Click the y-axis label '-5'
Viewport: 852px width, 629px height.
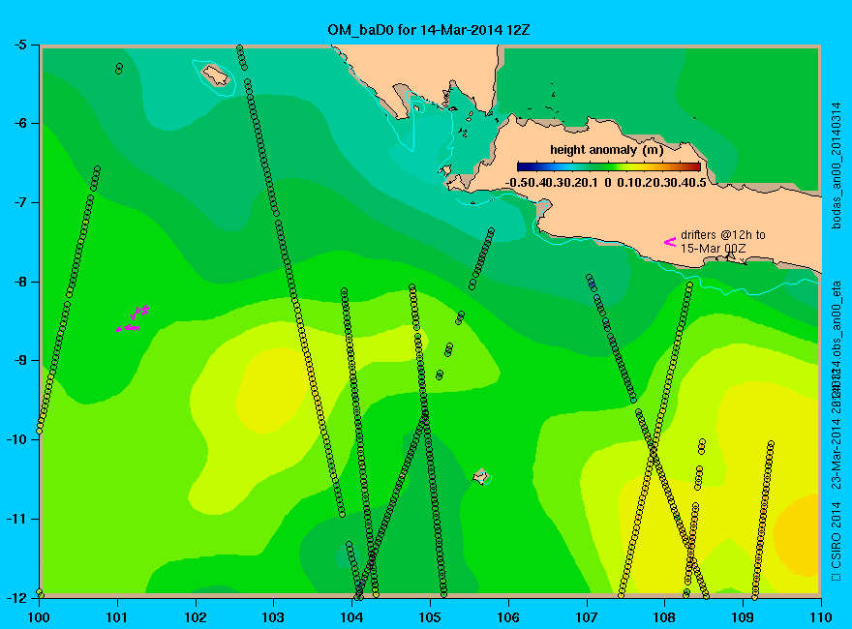[18, 45]
